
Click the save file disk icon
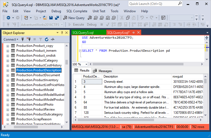(x=51, y=18)
